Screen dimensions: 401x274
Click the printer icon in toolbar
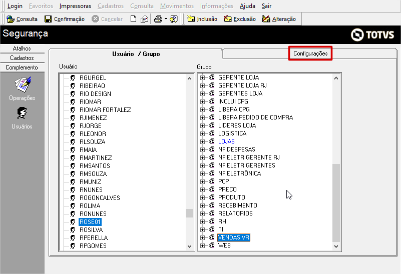(x=158, y=19)
